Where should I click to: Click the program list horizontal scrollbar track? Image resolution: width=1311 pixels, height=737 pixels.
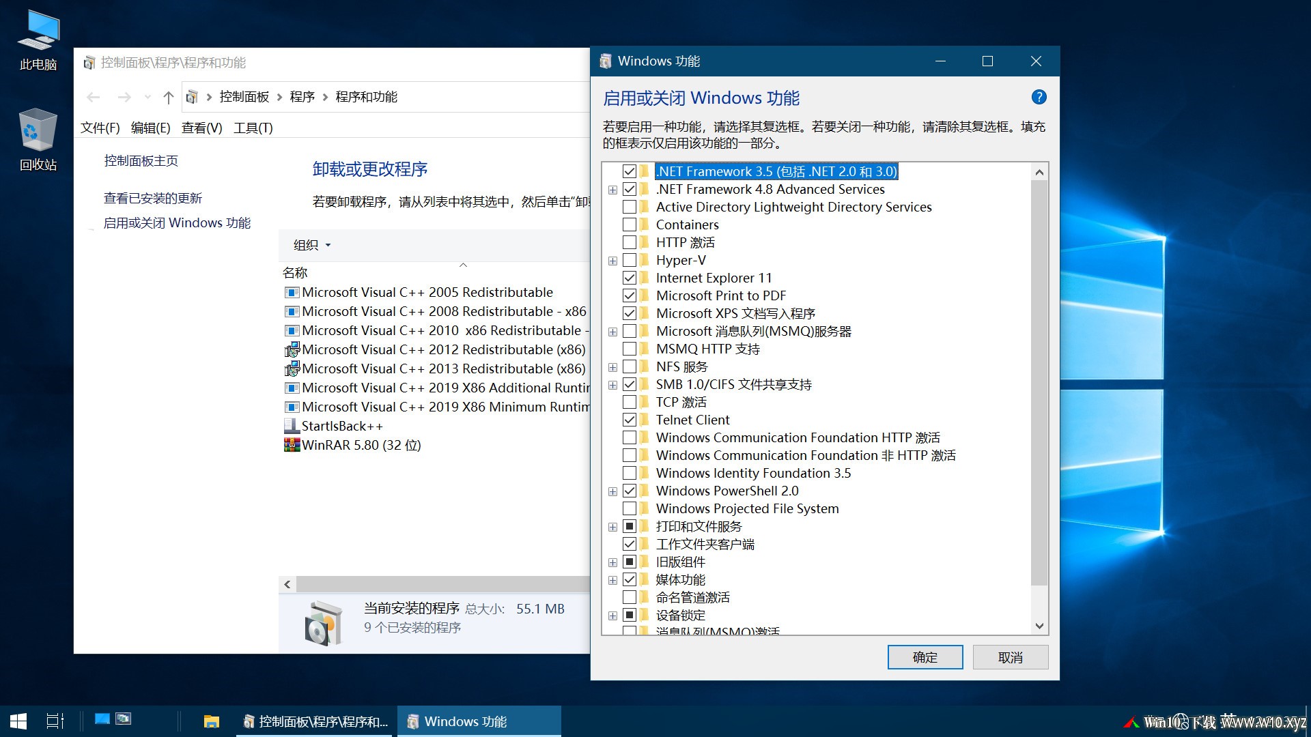(x=442, y=584)
